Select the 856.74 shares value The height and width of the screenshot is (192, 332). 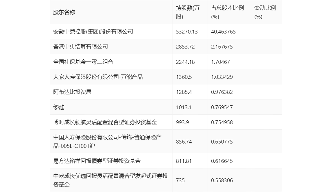[184, 142]
